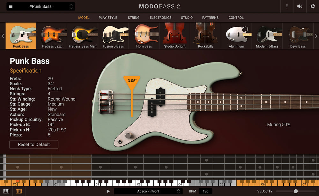This screenshot has width=319, height=196.
Task: Click the Fretted neck type value
Action: [55, 89]
